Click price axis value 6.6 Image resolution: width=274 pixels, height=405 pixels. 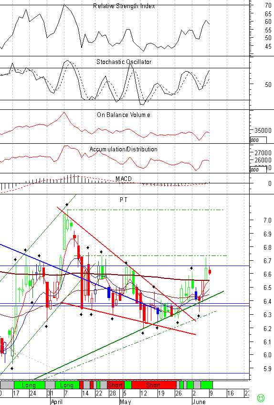(267, 274)
